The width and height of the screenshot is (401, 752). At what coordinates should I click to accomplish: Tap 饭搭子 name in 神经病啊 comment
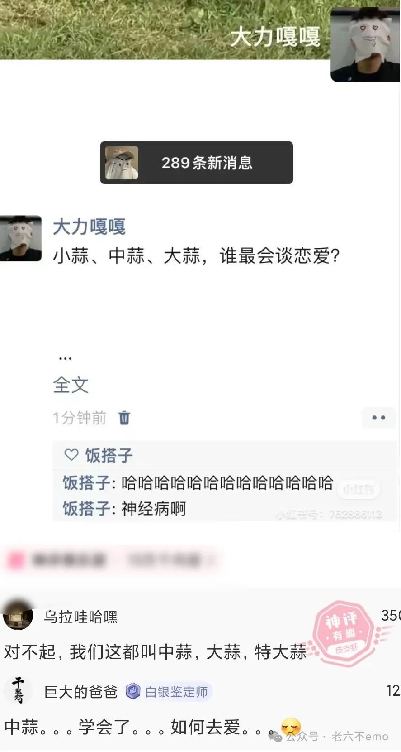click(x=86, y=508)
